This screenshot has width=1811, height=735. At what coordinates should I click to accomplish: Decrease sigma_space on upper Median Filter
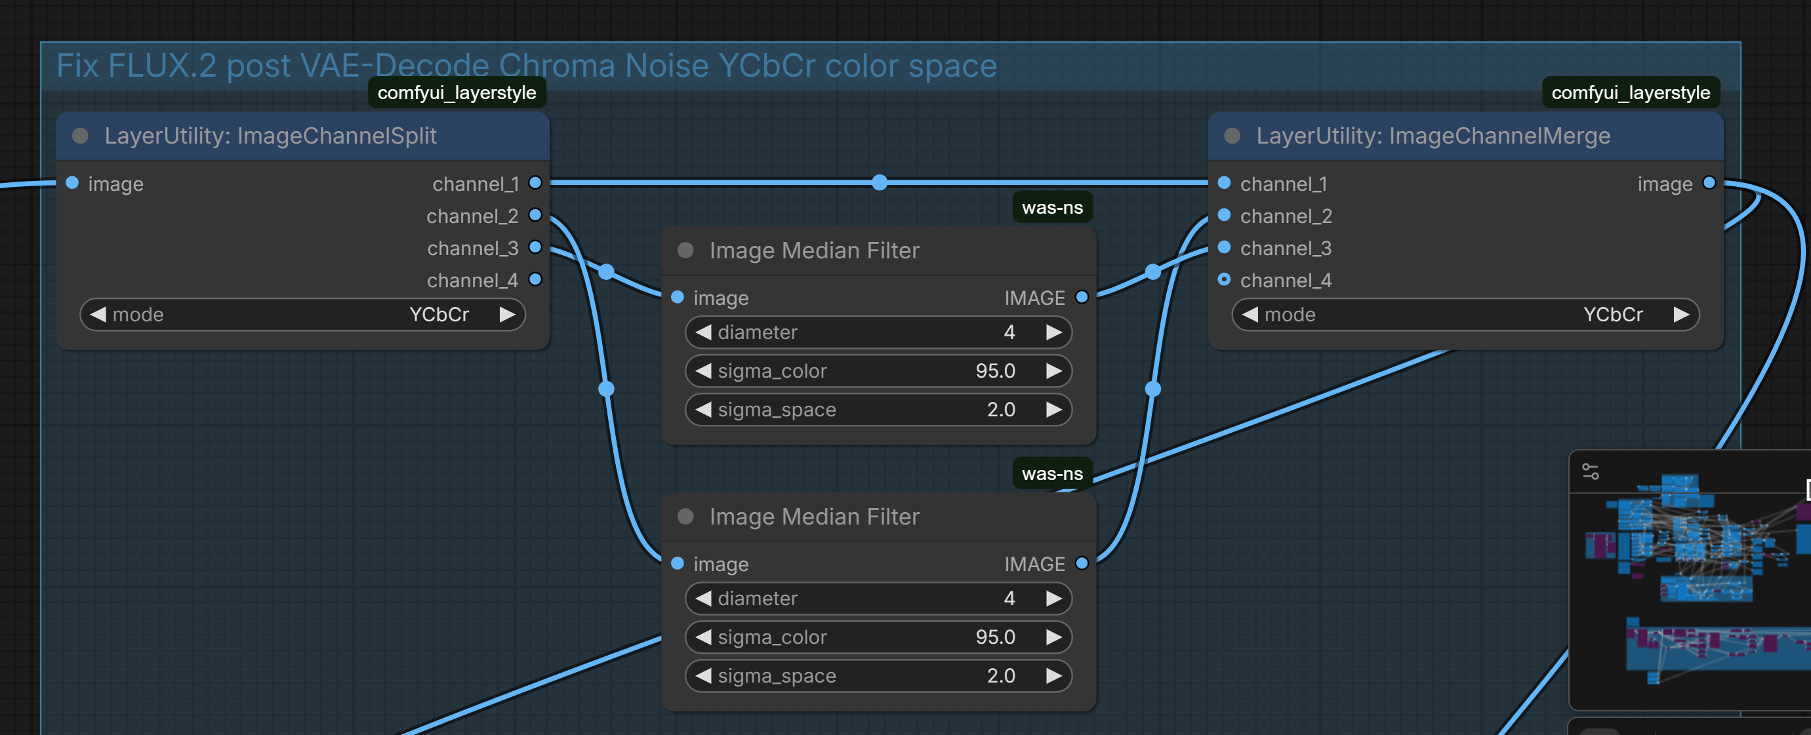pos(703,409)
